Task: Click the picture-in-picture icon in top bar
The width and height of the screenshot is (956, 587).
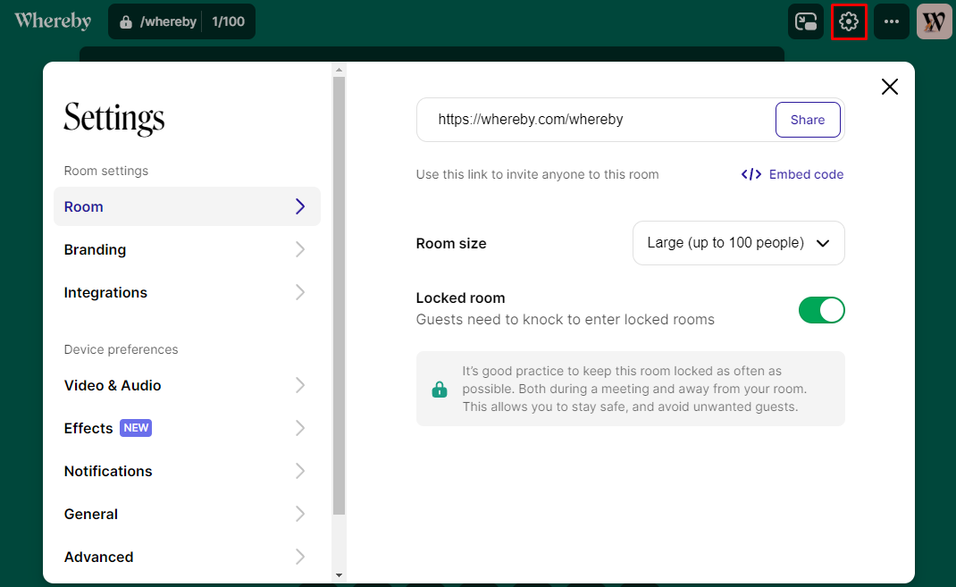Action: [x=806, y=21]
